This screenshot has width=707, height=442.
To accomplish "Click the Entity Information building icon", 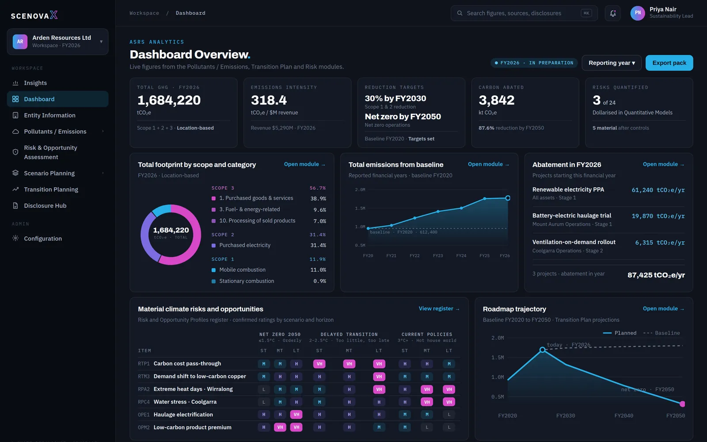I will (x=15, y=115).
